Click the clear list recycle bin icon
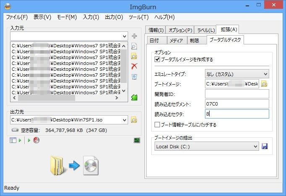This screenshot has height=196, width=286. tap(134, 77)
